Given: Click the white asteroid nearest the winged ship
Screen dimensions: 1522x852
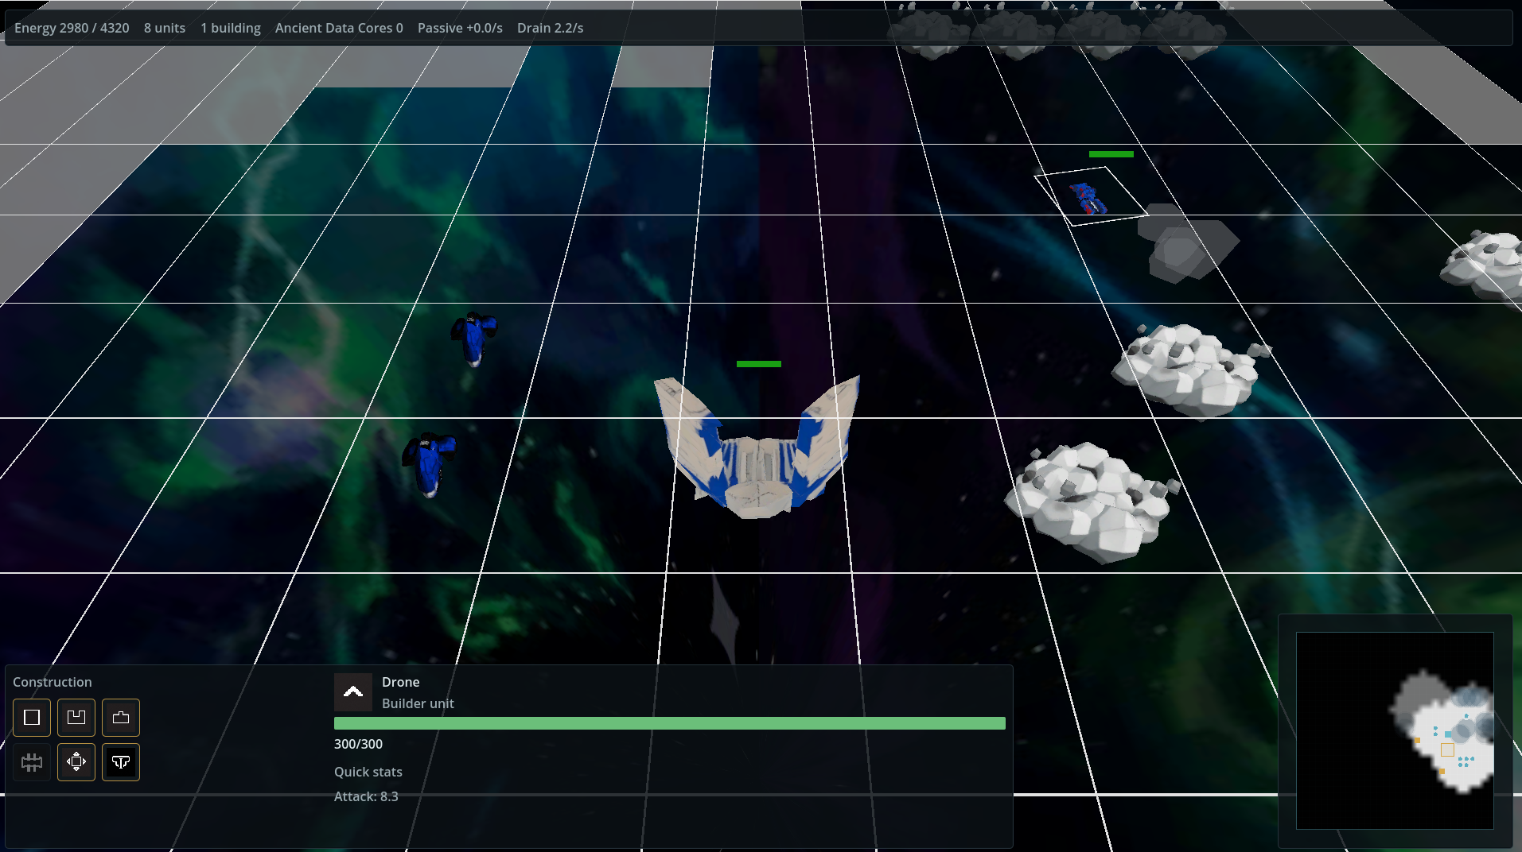Looking at the screenshot, I should tap(1091, 502).
